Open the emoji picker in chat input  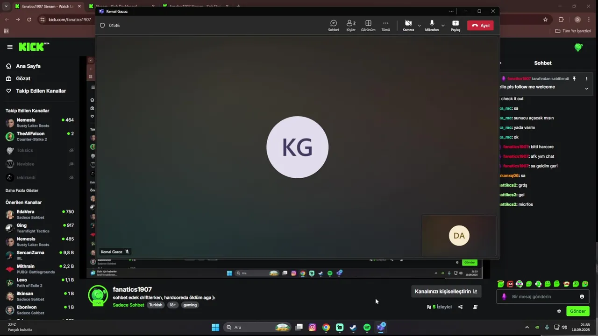click(582, 296)
